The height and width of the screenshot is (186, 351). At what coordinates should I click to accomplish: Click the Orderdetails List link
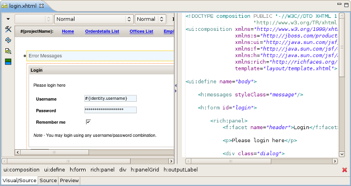coord(102,31)
